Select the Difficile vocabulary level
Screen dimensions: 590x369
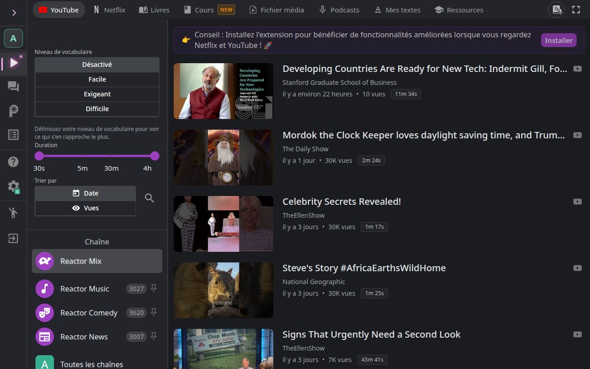pyautogui.click(x=97, y=109)
